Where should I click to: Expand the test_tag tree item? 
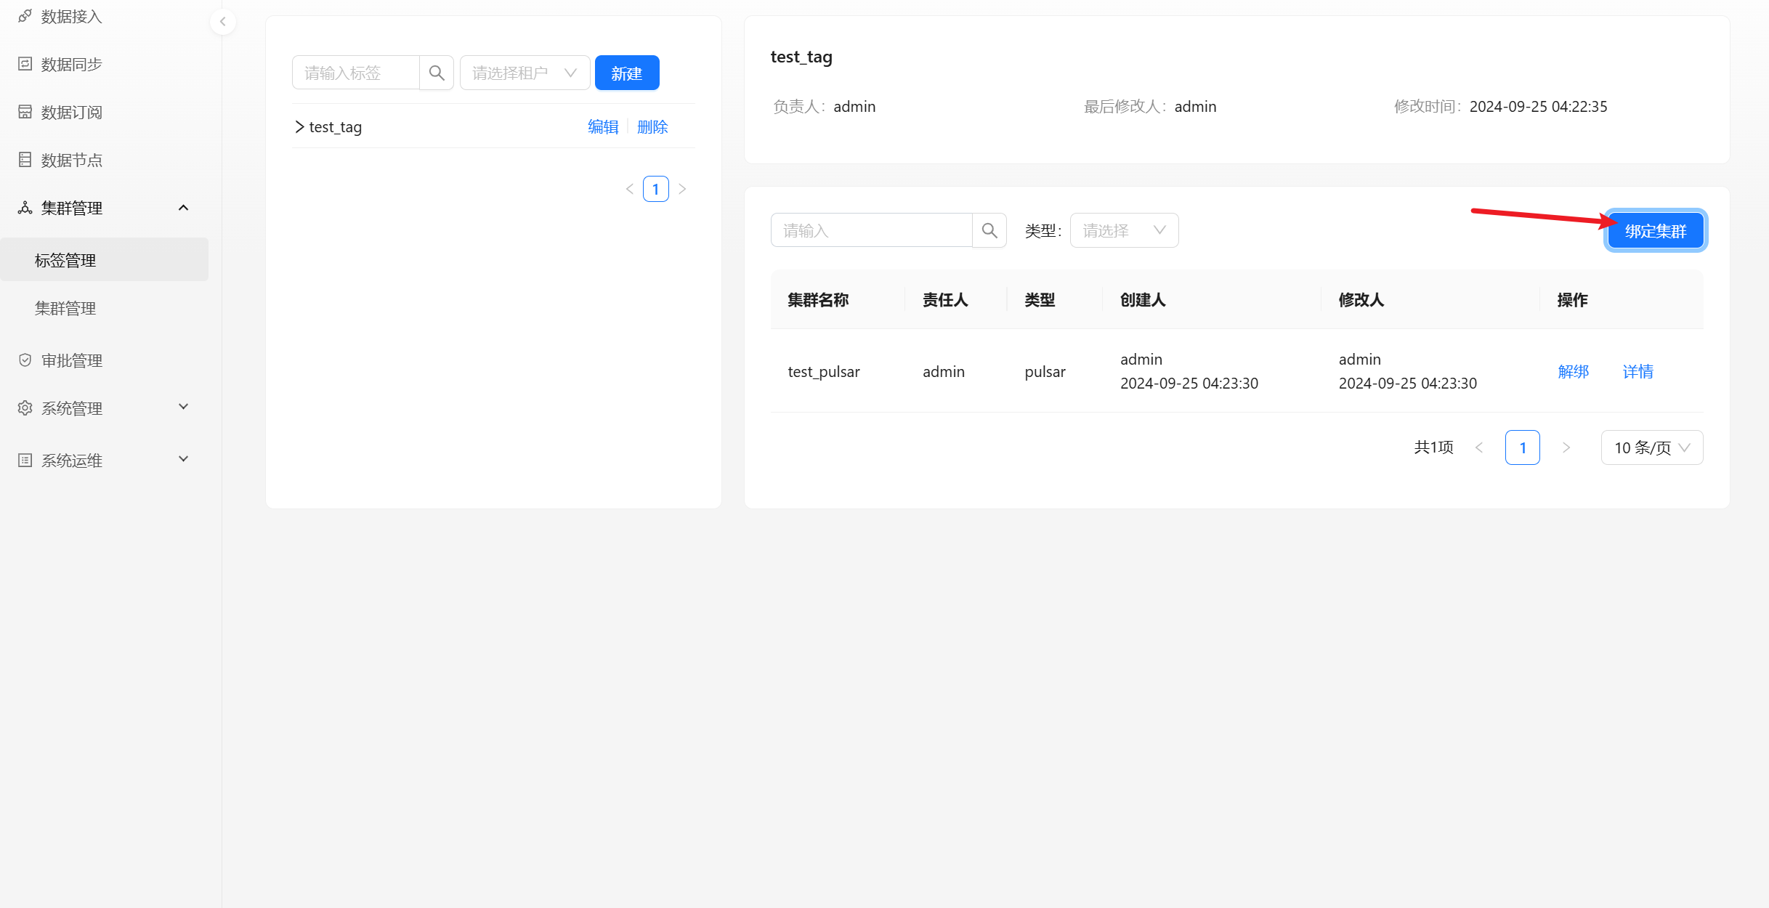click(299, 127)
